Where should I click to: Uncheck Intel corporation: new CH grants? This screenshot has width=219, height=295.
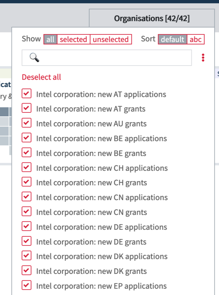[26, 182]
